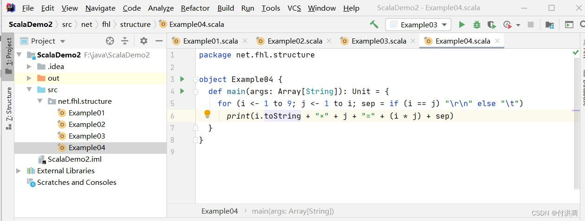Open the Example03 run configuration dropdown

click(418, 25)
